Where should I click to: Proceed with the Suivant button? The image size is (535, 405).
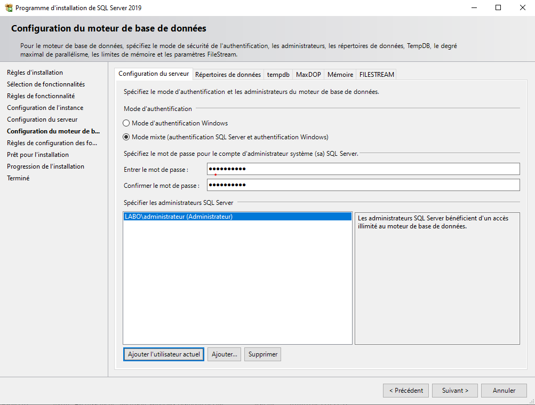(454, 391)
